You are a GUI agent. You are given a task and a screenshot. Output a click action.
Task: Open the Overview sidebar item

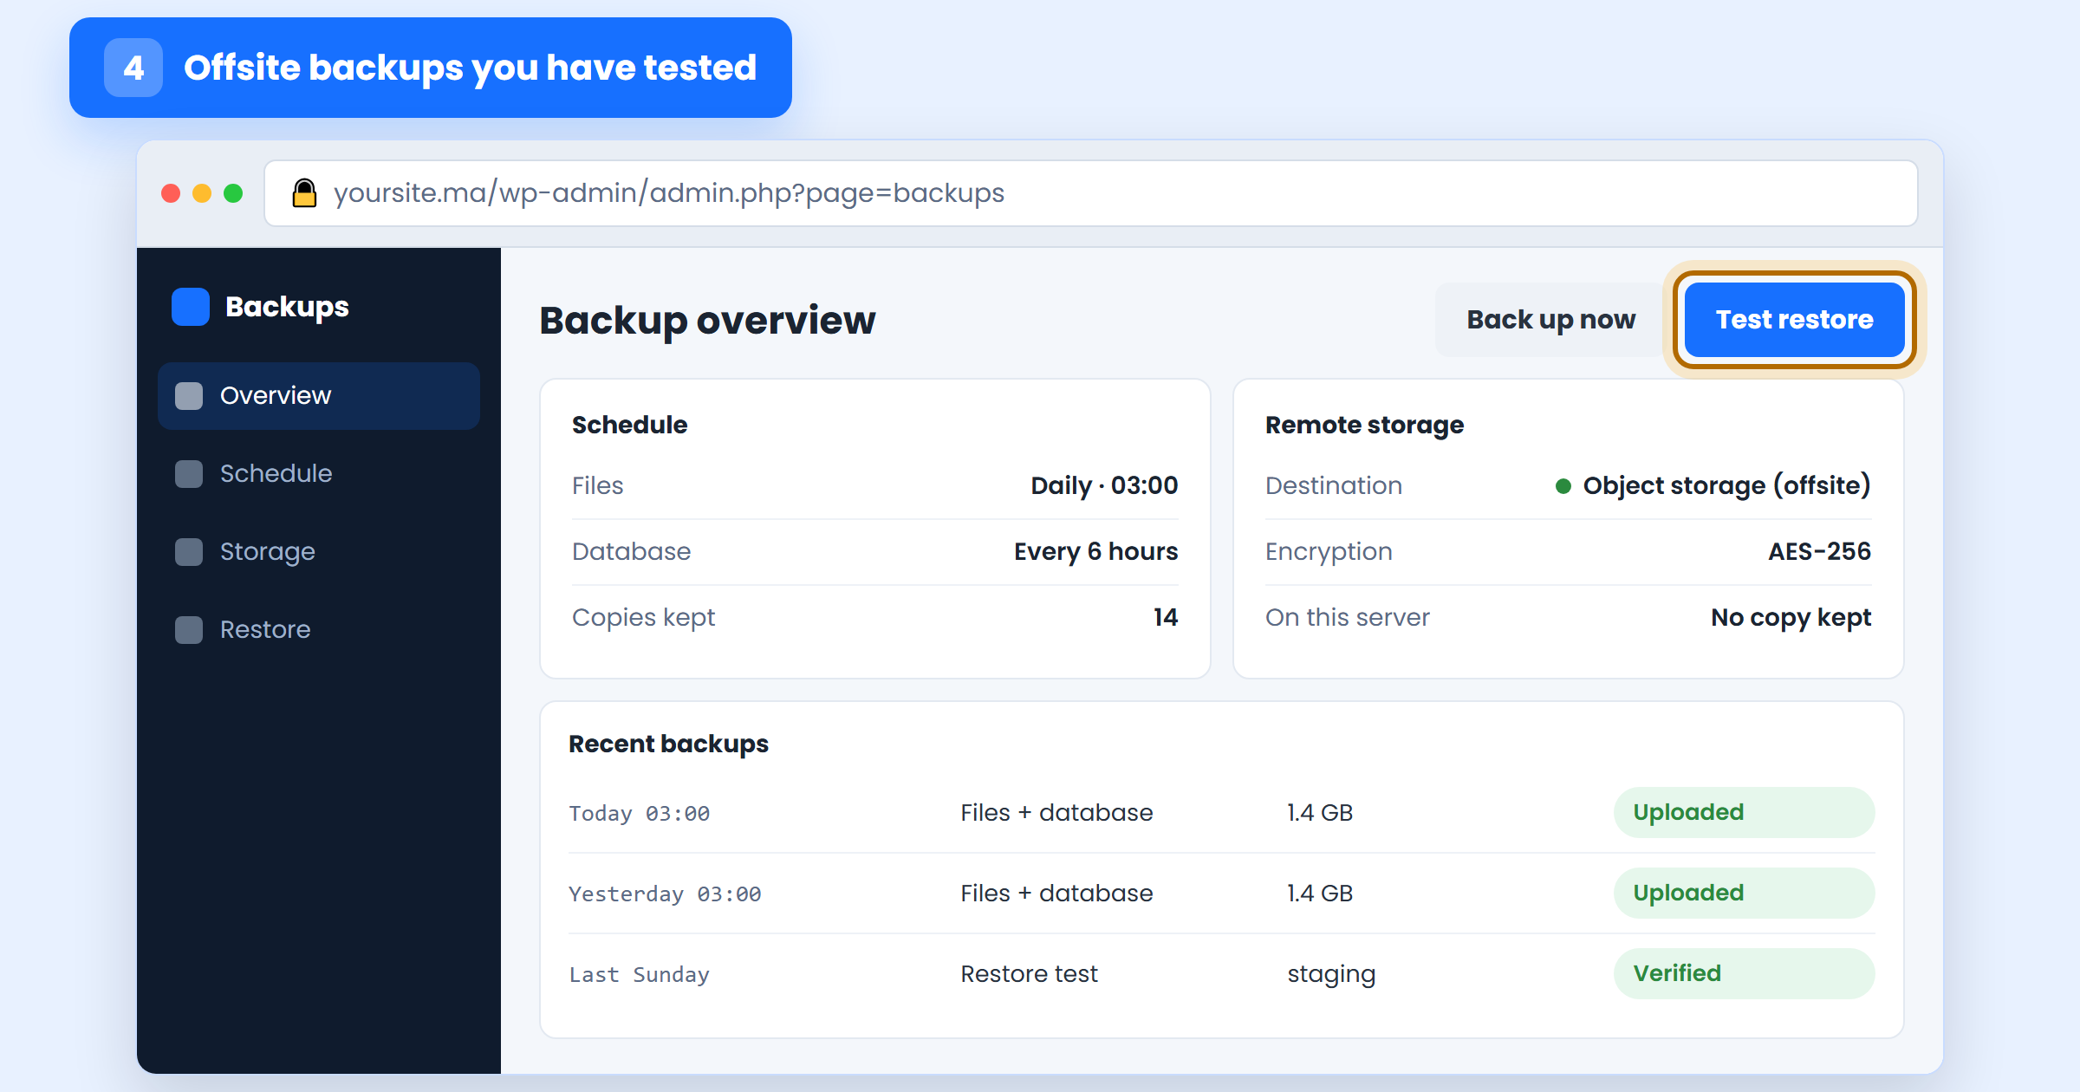tap(319, 396)
